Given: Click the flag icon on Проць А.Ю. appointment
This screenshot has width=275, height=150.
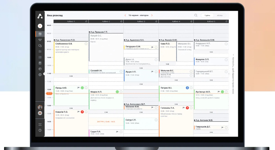Looking at the screenshot, I should click(x=78, y=88).
